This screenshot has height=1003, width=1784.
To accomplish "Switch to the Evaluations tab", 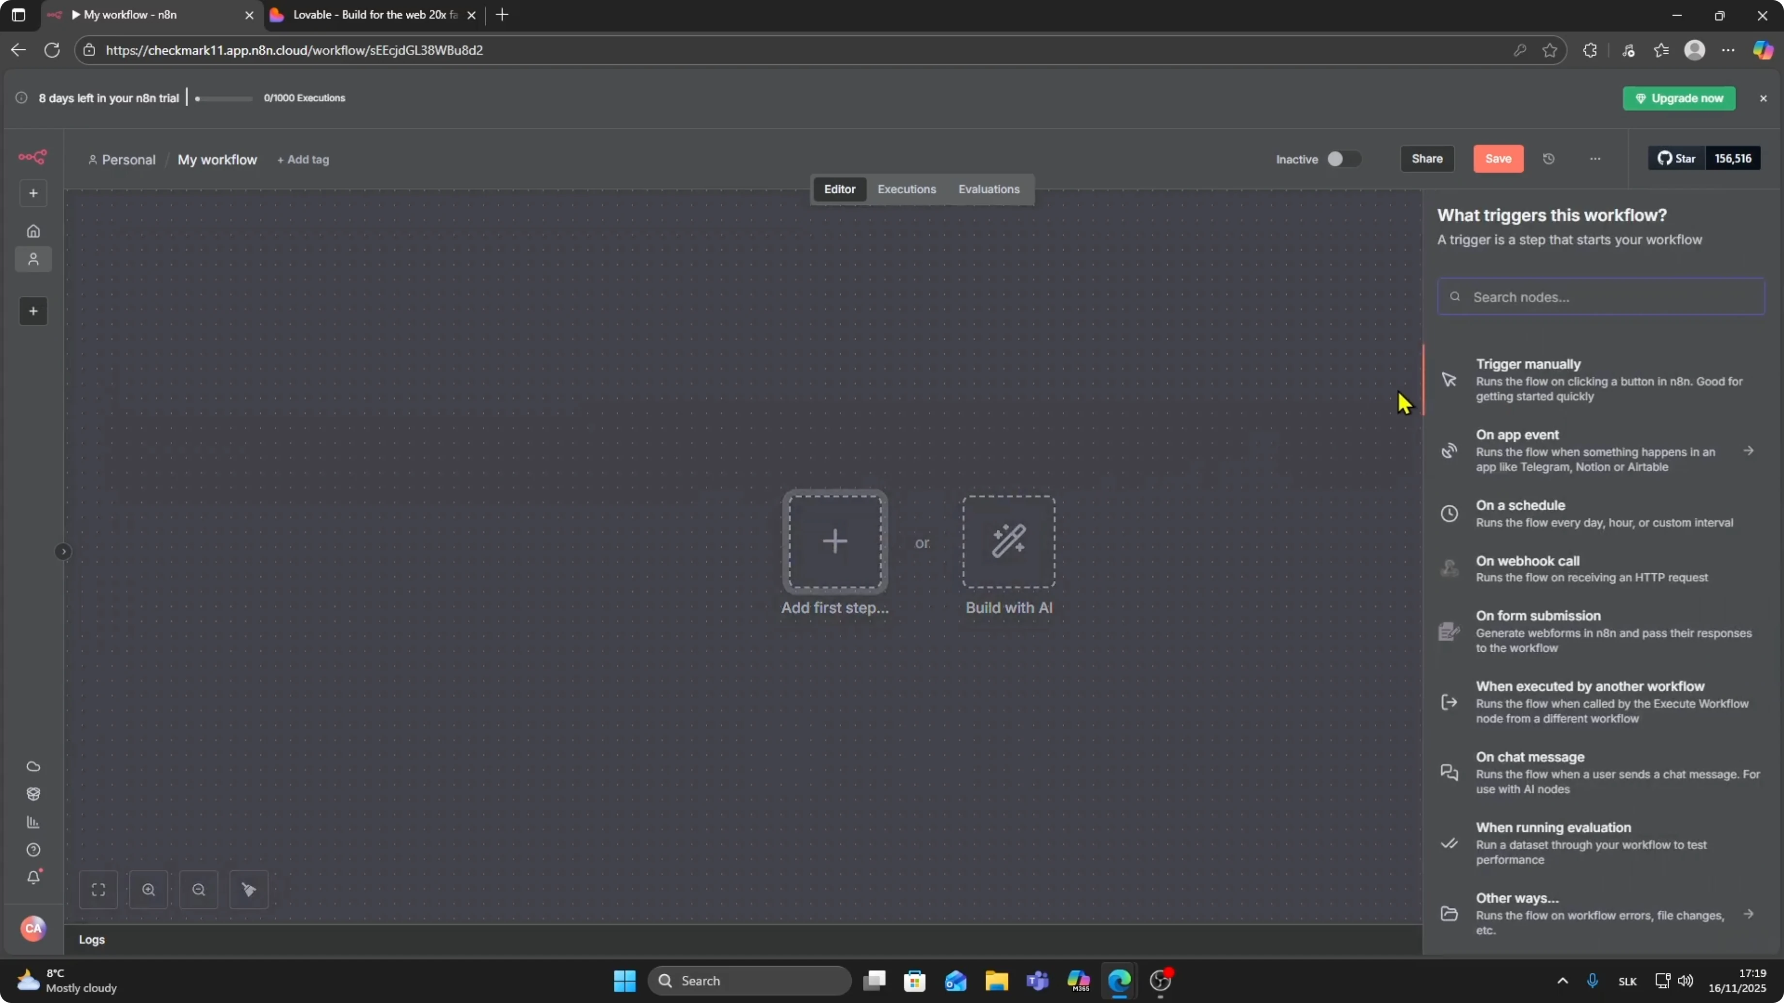I will click(x=989, y=189).
